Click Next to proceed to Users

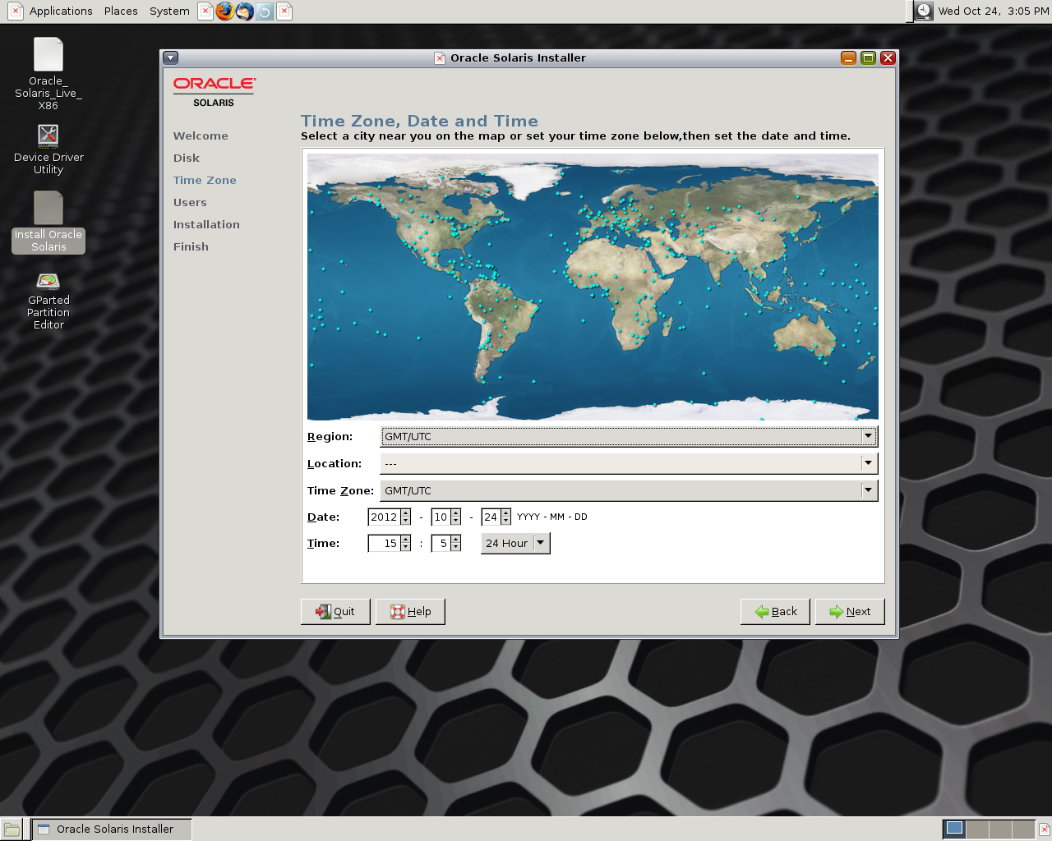coord(850,612)
